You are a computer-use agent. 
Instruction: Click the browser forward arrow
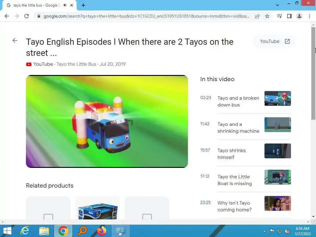[x=17, y=16]
